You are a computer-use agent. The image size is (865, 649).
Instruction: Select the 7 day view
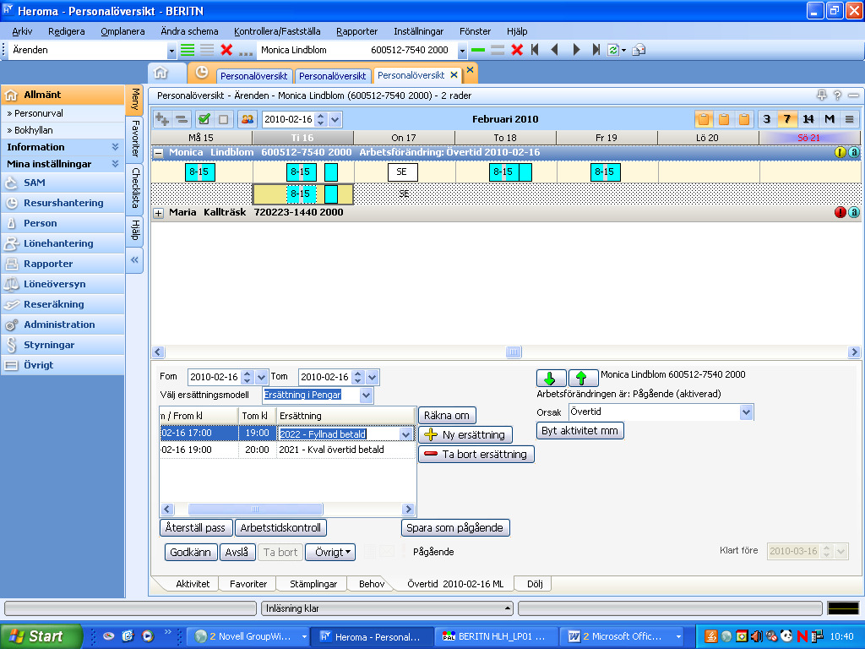click(787, 119)
